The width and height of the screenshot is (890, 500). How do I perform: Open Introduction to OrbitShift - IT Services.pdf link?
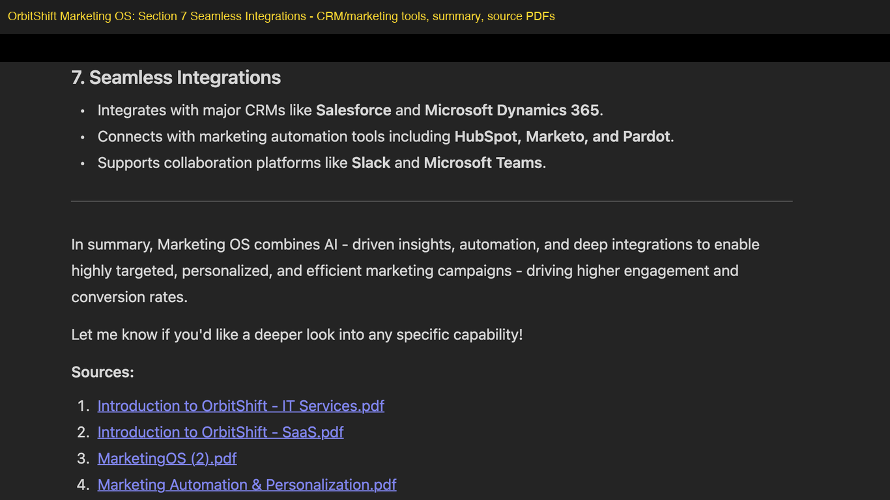pos(241,406)
